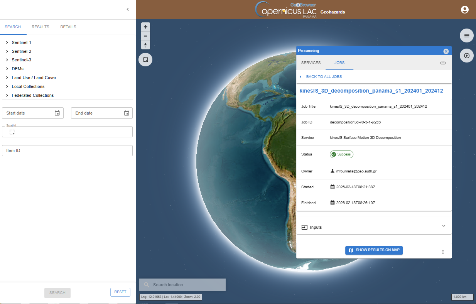
Task: Reset map north with compass button
Action: pos(145,45)
